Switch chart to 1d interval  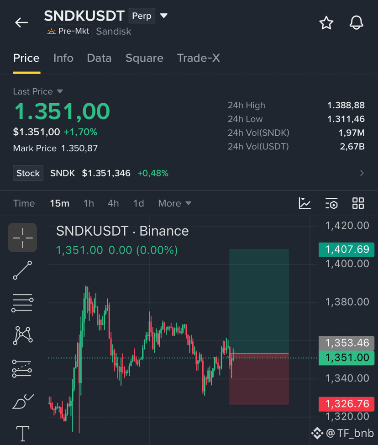point(139,203)
